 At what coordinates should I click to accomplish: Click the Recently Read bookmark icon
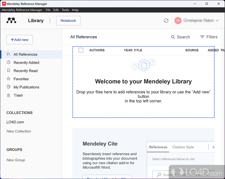pyautogui.click(x=8, y=70)
